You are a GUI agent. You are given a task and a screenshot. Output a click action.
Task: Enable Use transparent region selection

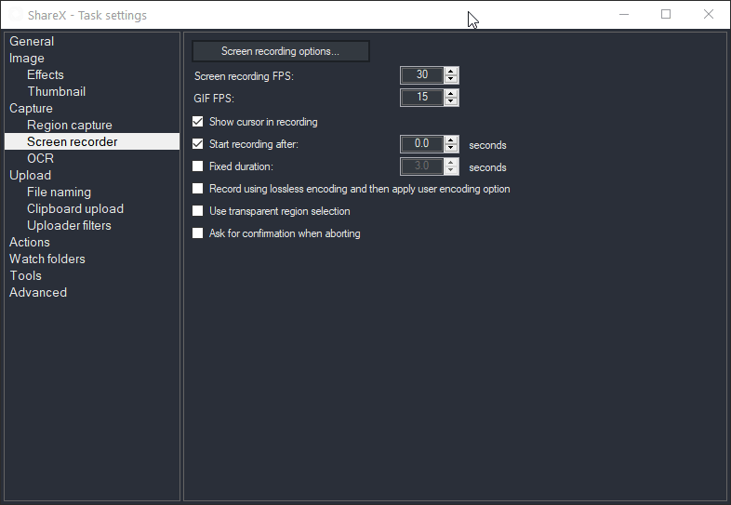[x=198, y=211]
